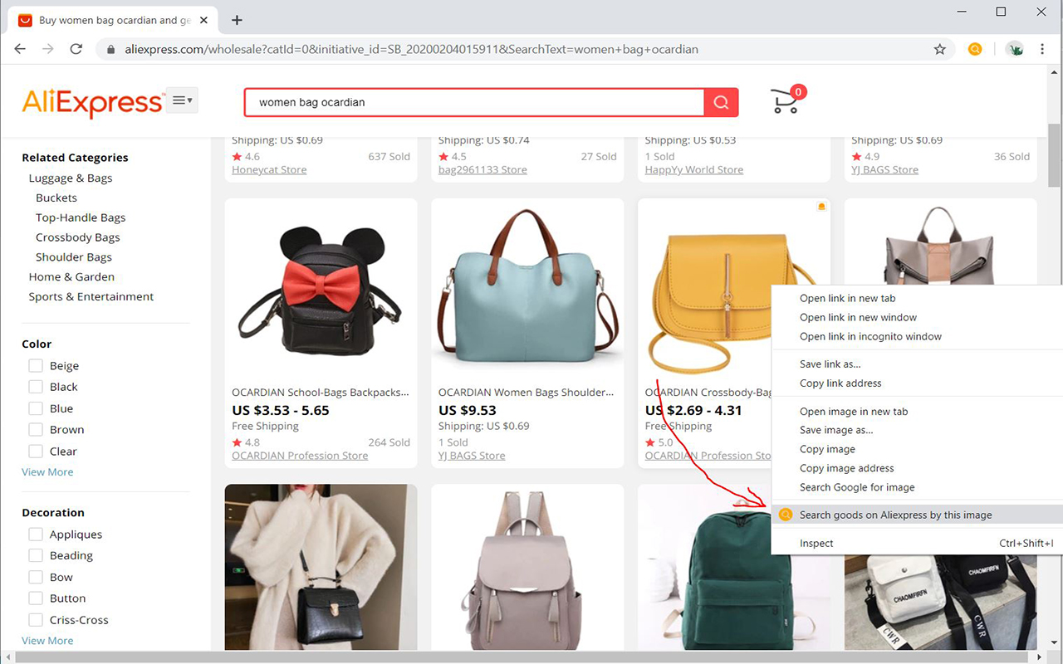Select Save image as...
The image size is (1063, 664).
[x=917, y=430]
